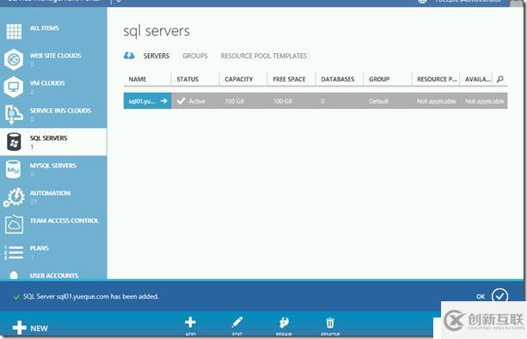Click the 'SQL Server sql01.yueque.com has been added' message
The width and height of the screenshot is (527, 339).
(91, 296)
